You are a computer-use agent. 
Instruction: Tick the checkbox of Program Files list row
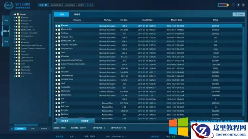(x=56, y=37)
